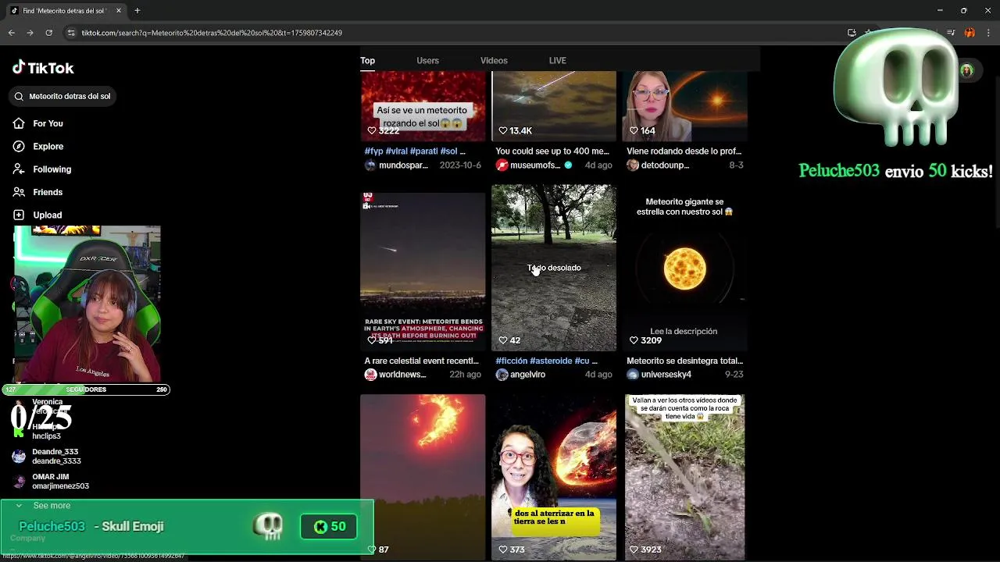
Task: Click the TikTok logo
Action: coord(43,68)
